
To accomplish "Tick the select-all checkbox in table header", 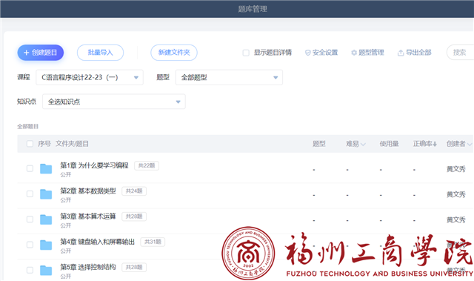I will pos(30,144).
